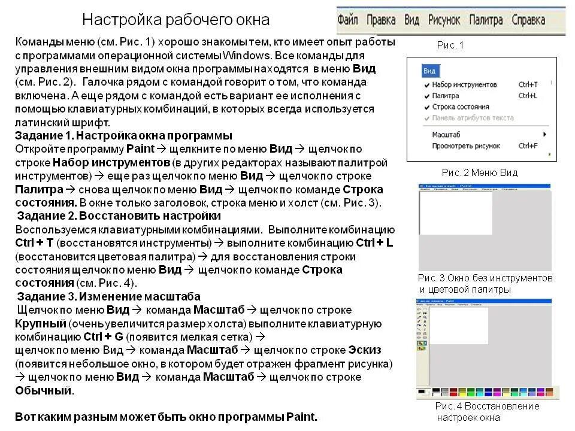The image size is (575, 431).
Task: Click the bold word "Обычный" in the text
Action: point(43,390)
